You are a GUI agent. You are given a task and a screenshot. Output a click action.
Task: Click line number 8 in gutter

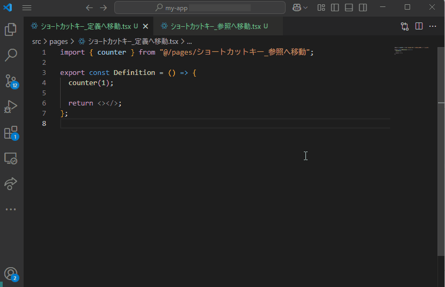click(44, 123)
